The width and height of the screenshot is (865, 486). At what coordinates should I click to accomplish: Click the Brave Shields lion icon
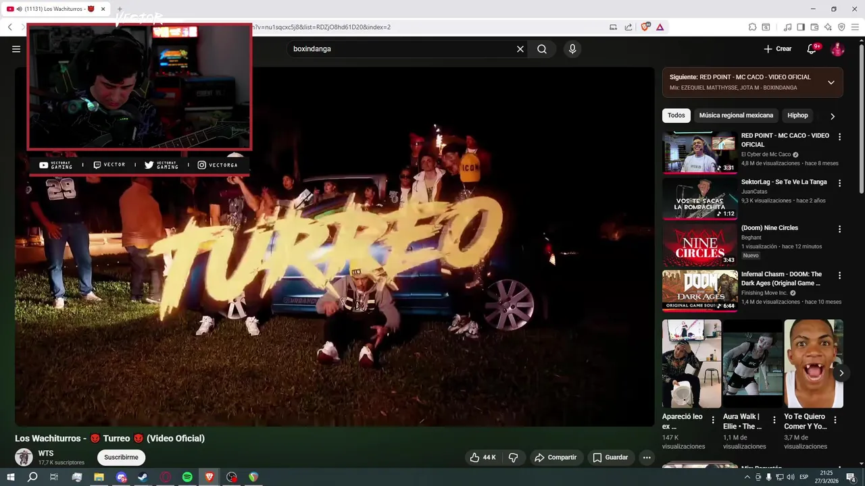(645, 27)
